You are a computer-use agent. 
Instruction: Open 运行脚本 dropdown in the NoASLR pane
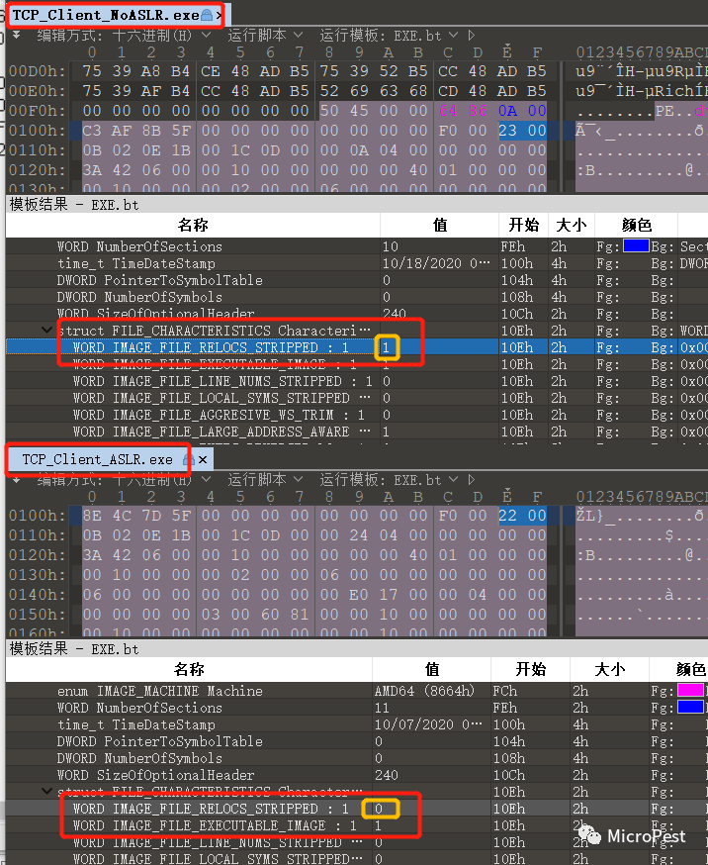265,36
